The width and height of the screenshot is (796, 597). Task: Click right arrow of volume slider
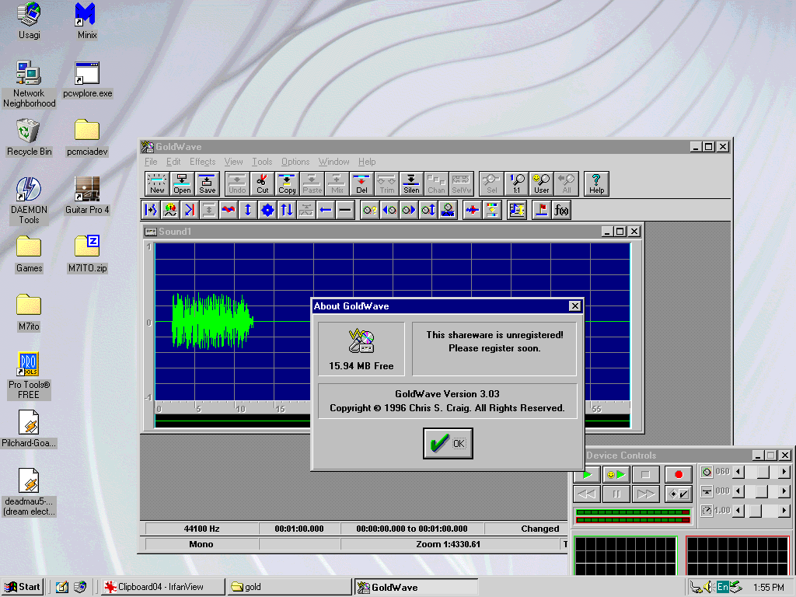784,472
